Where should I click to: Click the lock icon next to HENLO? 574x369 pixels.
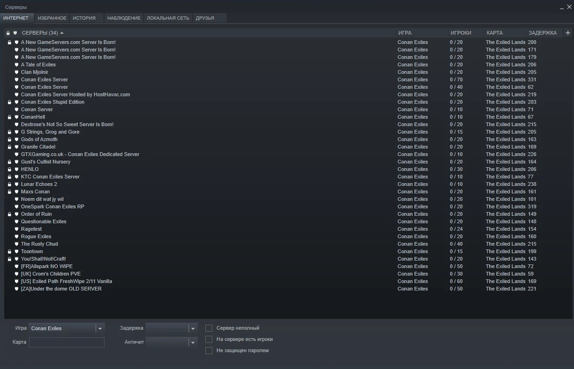9,169
